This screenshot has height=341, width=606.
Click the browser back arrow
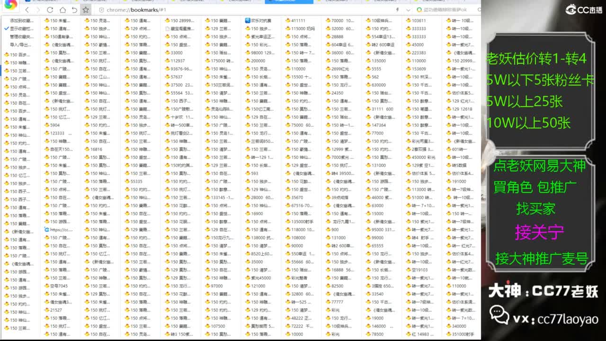pyautogui.click(x=27, y=10)
